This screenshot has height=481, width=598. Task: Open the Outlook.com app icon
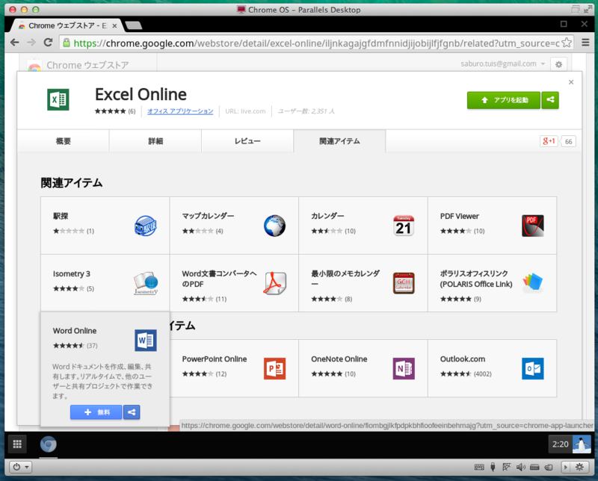point(533,368)
